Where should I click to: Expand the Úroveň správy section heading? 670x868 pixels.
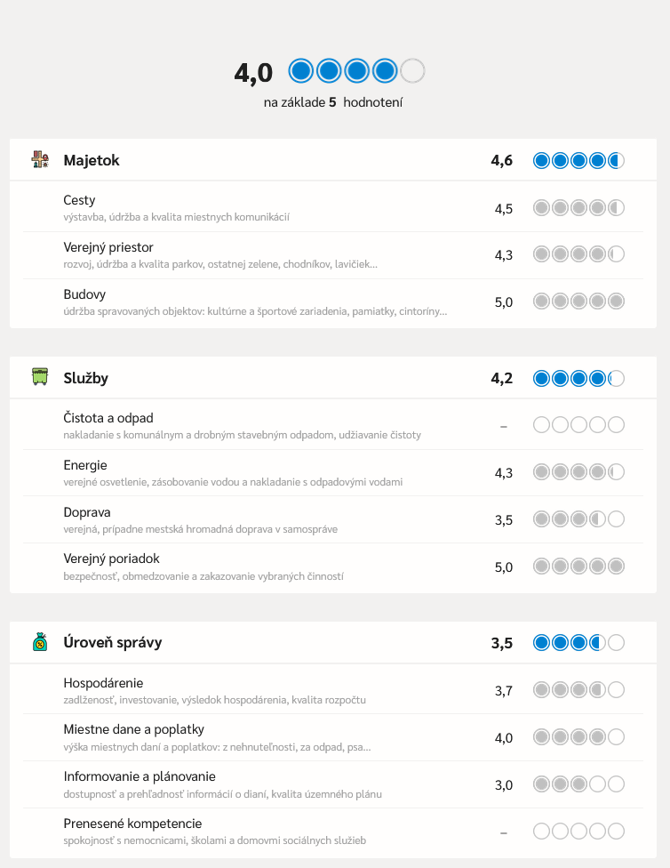[112, 643]
